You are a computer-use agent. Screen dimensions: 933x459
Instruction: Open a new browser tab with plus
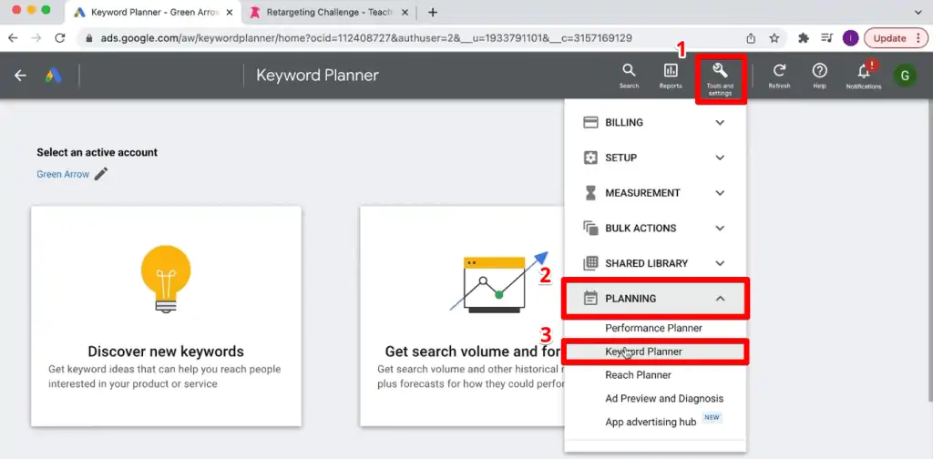[x=433, y=12]
